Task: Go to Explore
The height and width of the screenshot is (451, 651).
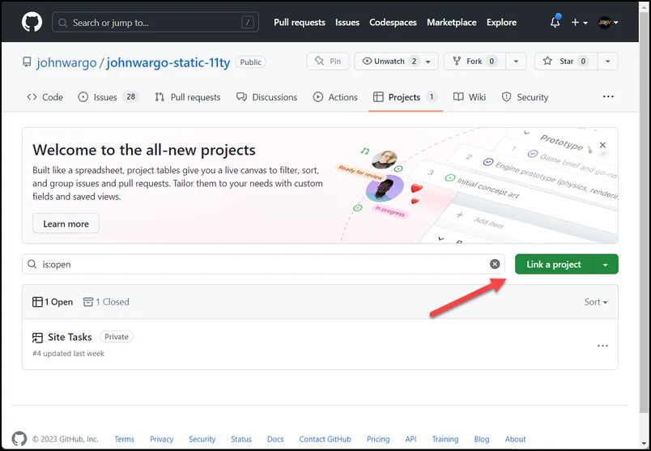Action: [x=501, y=23]
